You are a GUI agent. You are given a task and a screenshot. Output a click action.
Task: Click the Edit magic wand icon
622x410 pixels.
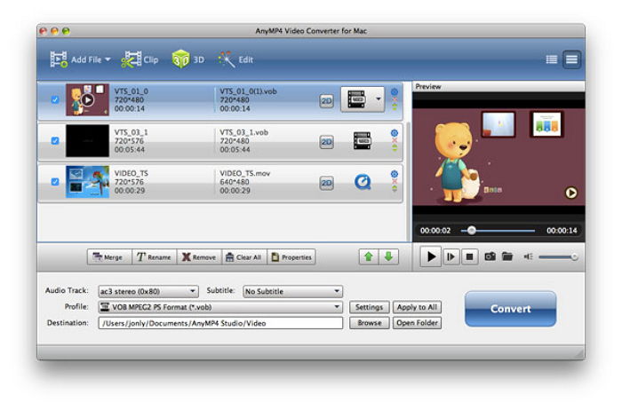pyautogui.click(x=227, y=59)
